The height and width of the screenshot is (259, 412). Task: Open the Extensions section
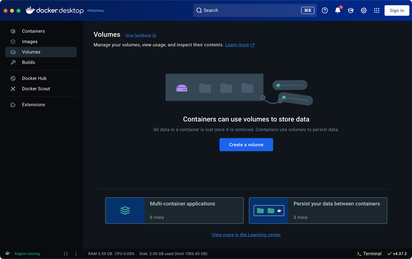pos(41,105)
